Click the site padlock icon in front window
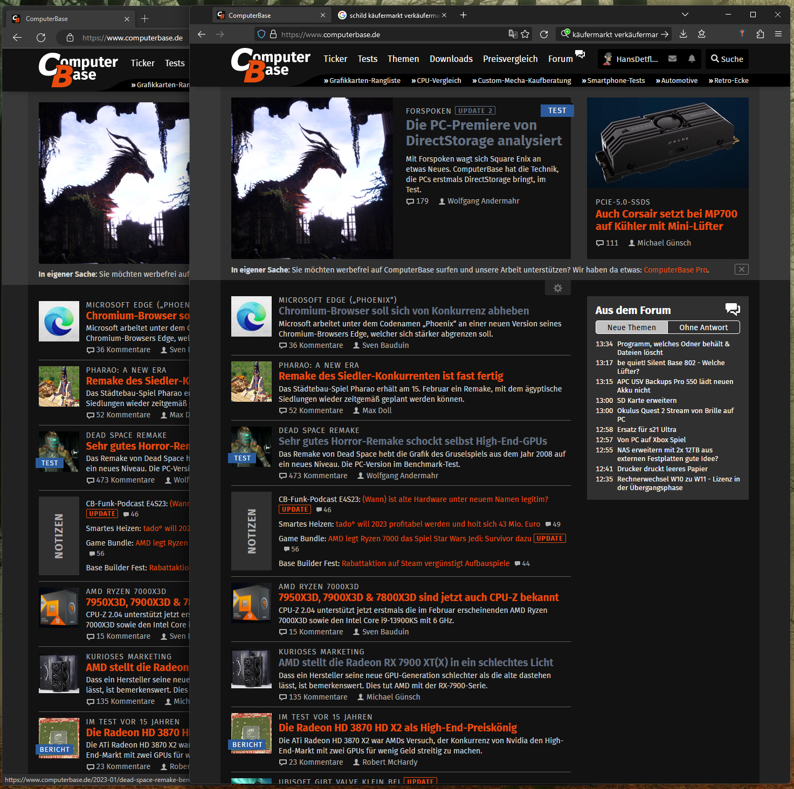 click(x=273, y=34)
